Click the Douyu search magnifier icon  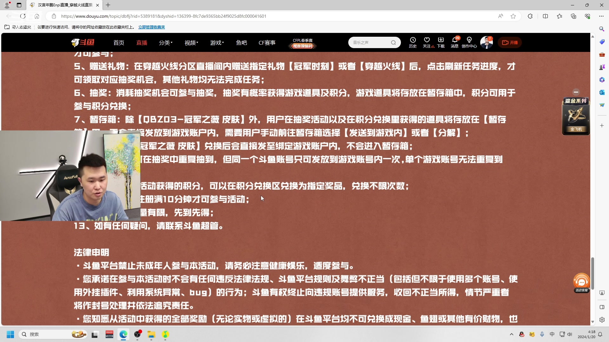(394, 42)
